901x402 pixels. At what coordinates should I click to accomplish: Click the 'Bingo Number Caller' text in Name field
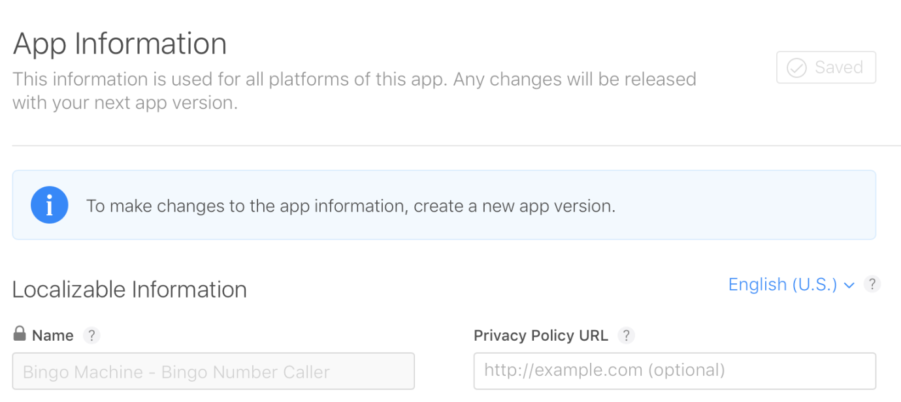tap(246, 372)
